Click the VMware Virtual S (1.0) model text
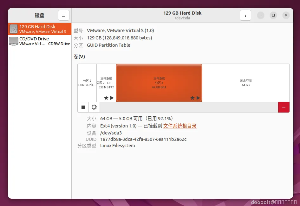 (120, 31)
